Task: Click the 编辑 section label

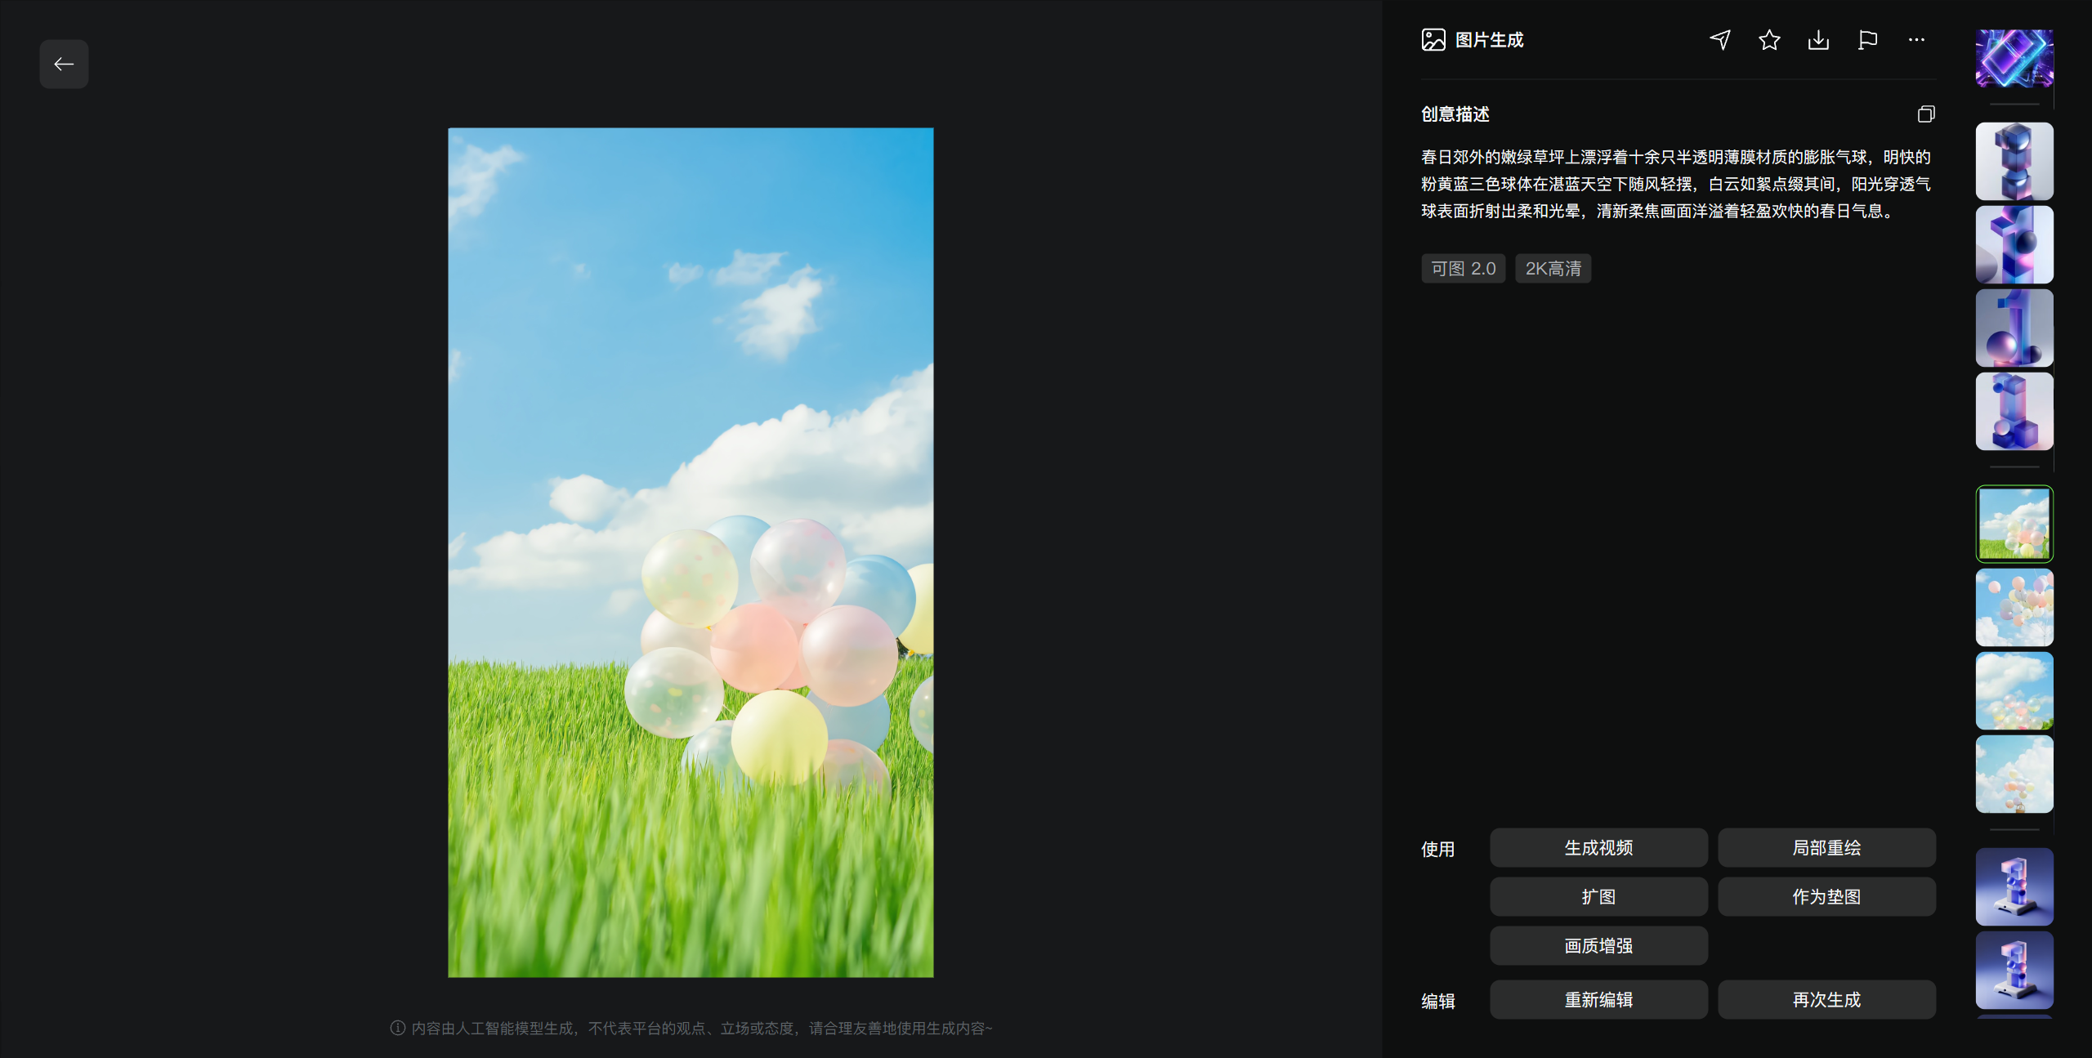Action: 1438,1001
